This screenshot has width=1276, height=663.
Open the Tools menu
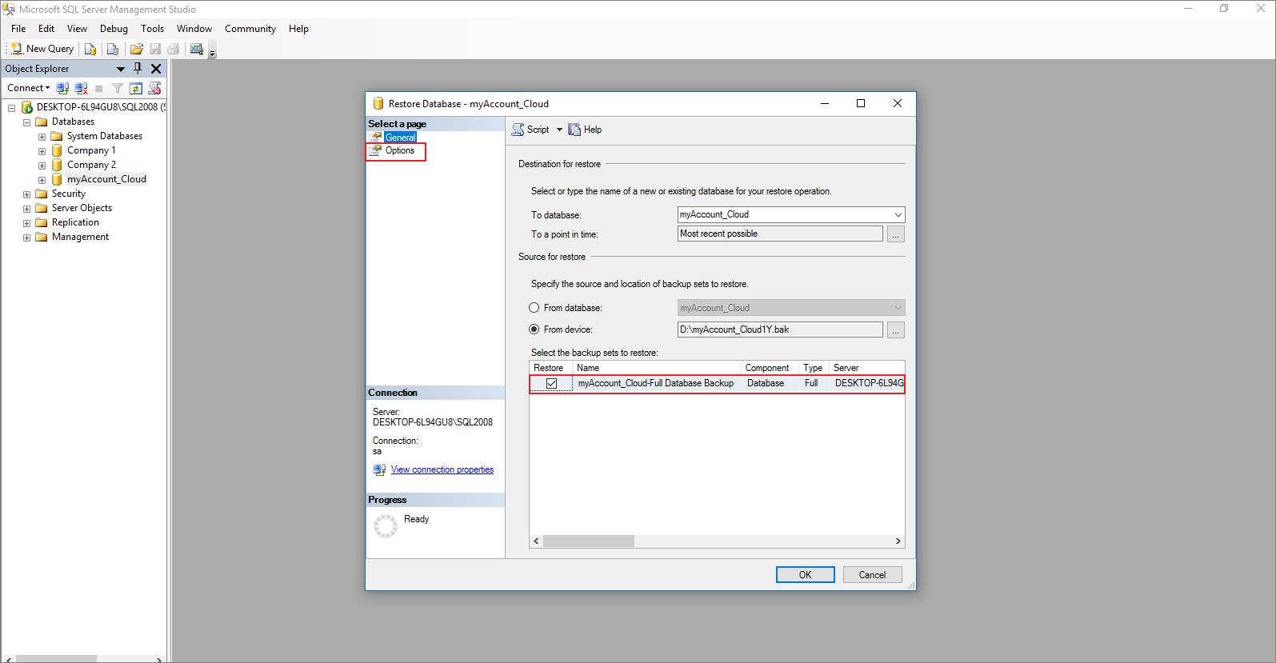[152, 29]
